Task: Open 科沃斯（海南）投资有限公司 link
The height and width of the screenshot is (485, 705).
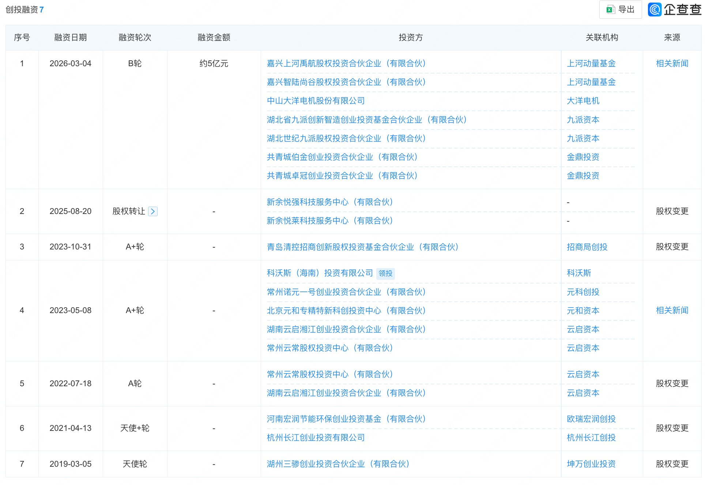Action: pos(320,273)
